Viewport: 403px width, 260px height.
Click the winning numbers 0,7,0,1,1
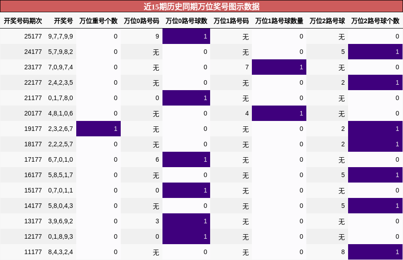[61, 190]
